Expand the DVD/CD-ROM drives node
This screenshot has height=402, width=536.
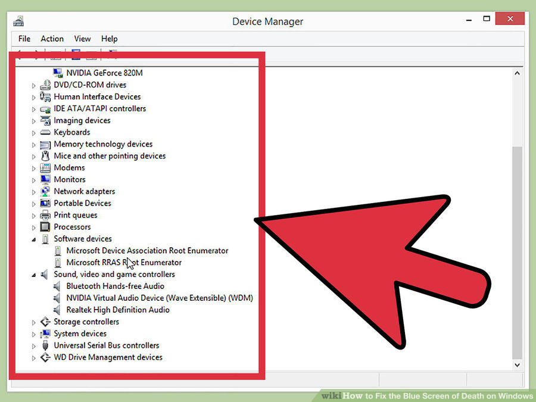(33, 85)
